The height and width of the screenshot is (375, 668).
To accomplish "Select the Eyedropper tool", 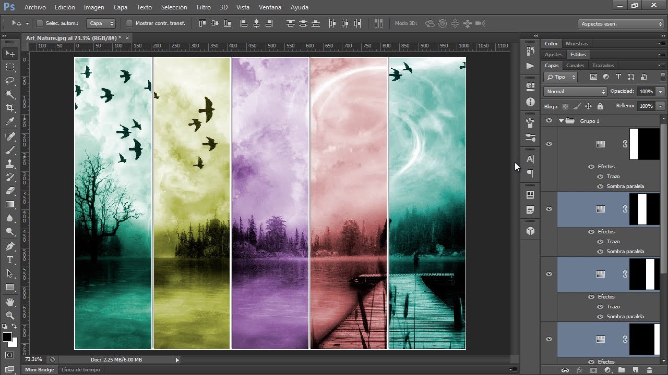I will click(10, 122).
